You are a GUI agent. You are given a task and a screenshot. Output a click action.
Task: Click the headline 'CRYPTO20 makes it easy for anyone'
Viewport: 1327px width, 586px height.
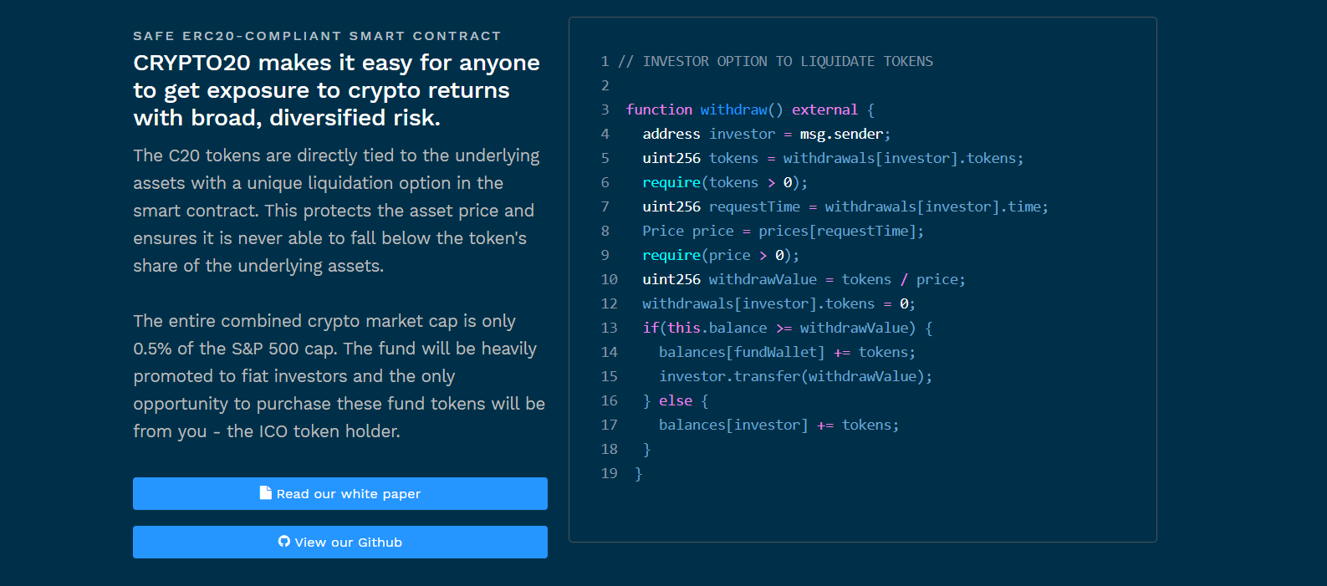pyautogui.click(x=336, y=63)
